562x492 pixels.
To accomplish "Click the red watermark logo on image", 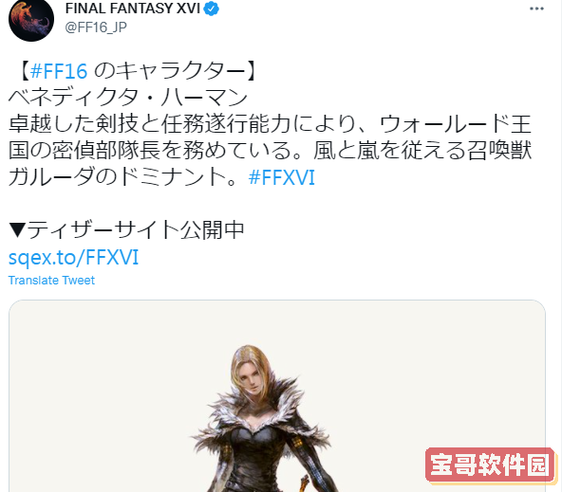I will [490, 465].
